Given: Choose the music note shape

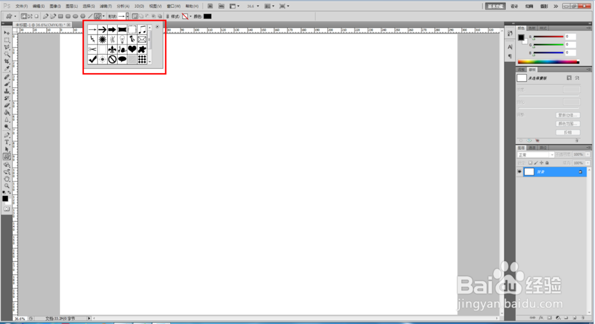Looking at the screenshot, I should coord(142,30).
